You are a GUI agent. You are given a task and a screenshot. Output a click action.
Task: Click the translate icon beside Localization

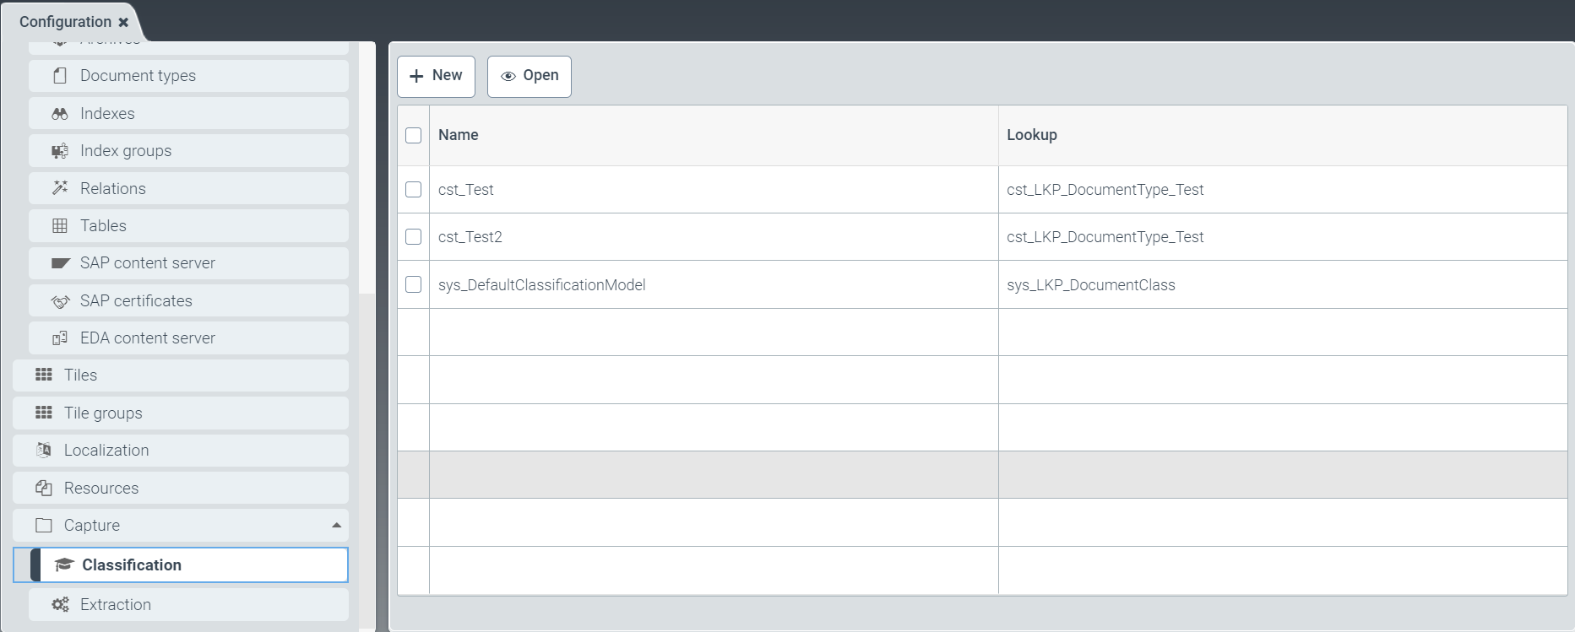(x=44, y=451)
